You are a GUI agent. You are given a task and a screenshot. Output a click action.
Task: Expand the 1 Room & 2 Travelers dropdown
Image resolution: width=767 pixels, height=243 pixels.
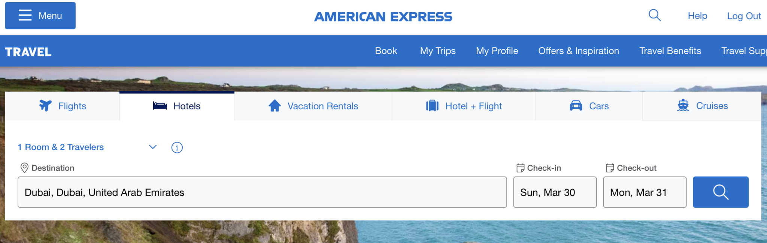(152, 147)
